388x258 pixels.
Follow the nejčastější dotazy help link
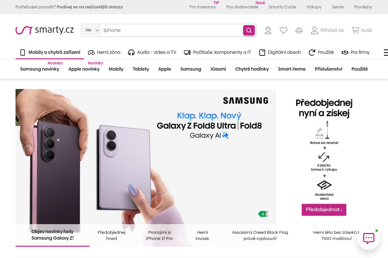(x=90, y=7)
